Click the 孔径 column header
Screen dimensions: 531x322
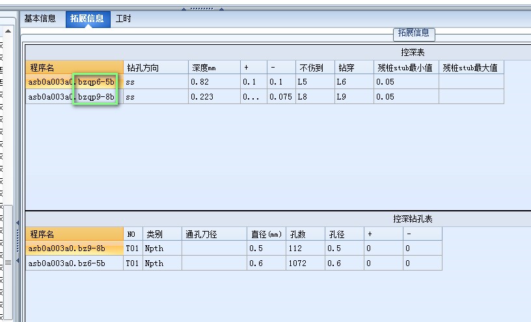click(x=344, y=234)
